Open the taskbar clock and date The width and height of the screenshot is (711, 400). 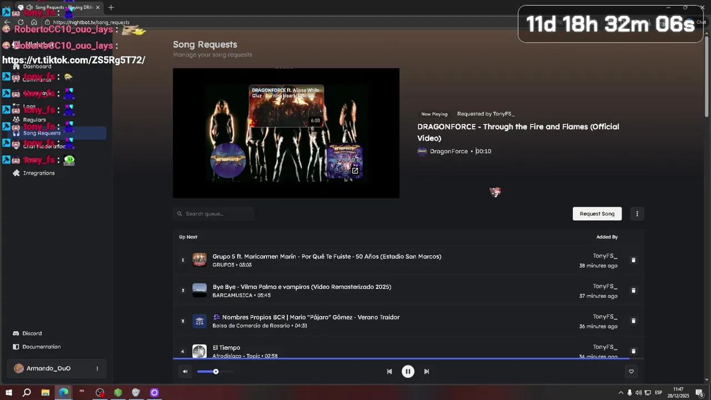point(678,393)
